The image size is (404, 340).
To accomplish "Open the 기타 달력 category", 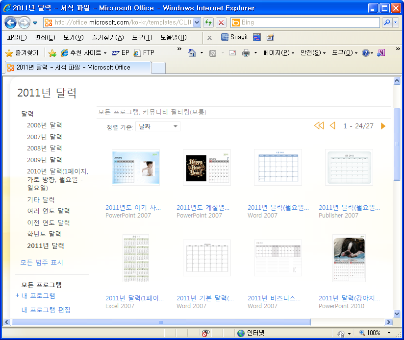I will point(41,200).
